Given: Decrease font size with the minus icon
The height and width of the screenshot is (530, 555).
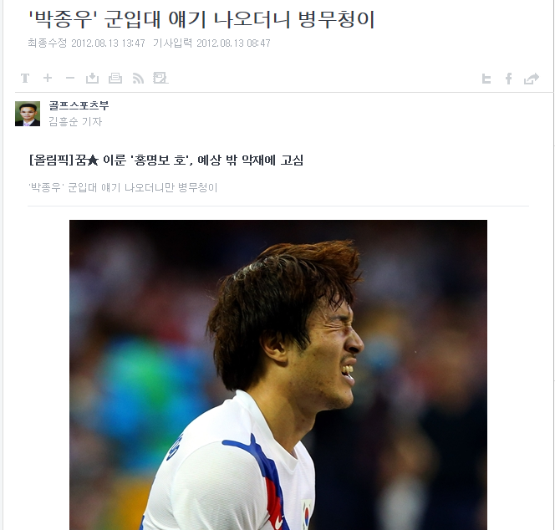Looking at the screenshot, I should coord(70,78).
